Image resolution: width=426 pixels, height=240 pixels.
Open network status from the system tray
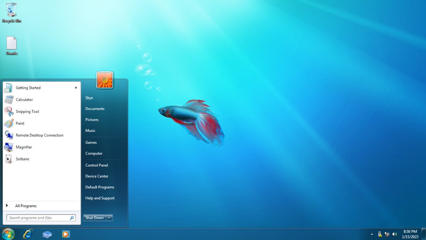click(x=387, y=234)
